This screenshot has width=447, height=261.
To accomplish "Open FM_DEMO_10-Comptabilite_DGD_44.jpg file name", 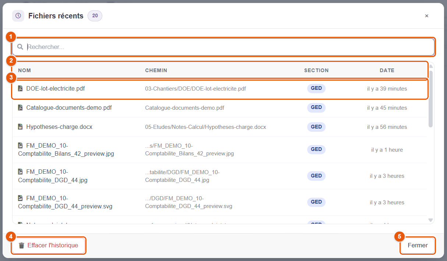I will (x=53, y=176).
